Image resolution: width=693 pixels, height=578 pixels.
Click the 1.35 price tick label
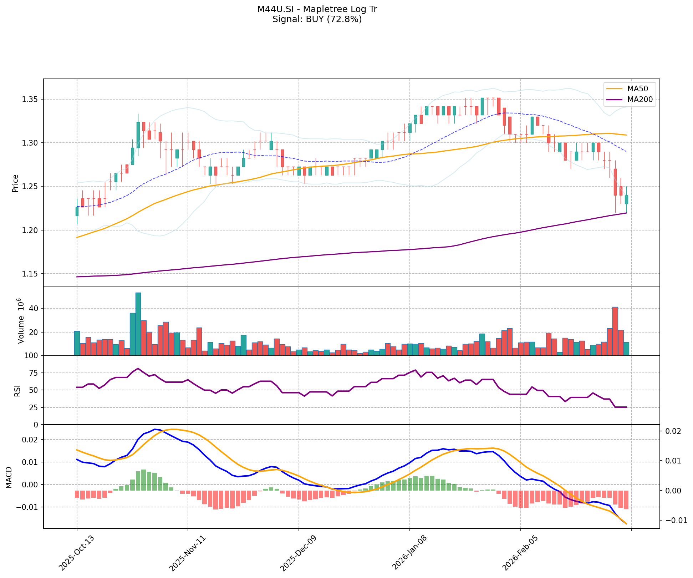pos(30,99)
